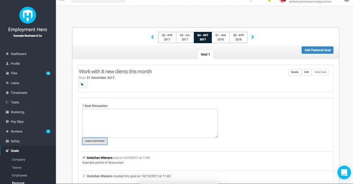Click the Timesheets clock icon
This screenshot has height=184, width=353.
point(7,93)
